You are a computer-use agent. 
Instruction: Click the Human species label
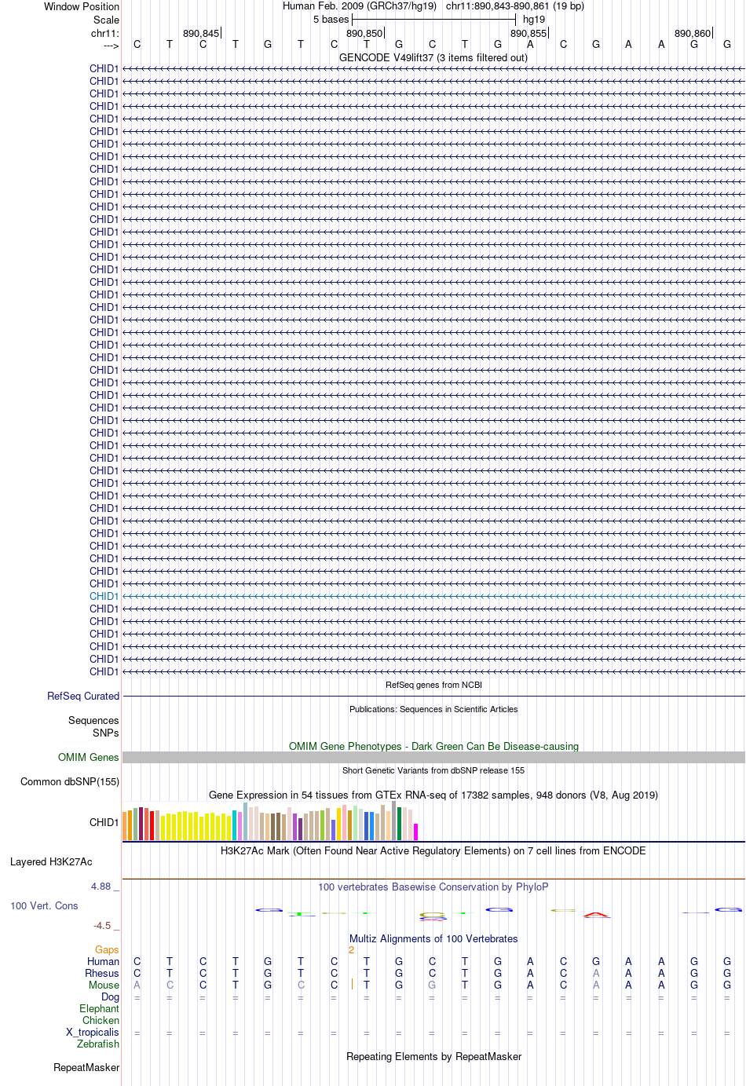pos(103,961)
